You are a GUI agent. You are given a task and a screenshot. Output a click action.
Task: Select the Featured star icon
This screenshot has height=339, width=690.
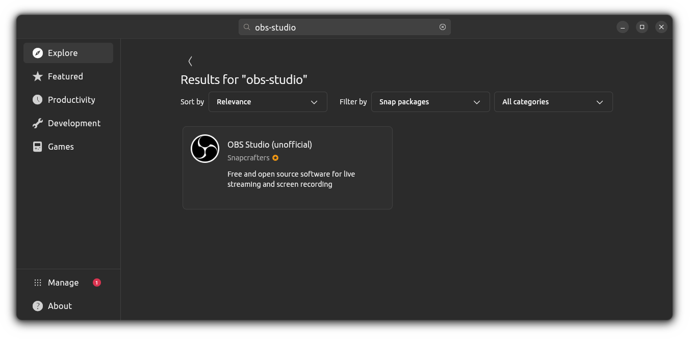(x=37, y=76)
